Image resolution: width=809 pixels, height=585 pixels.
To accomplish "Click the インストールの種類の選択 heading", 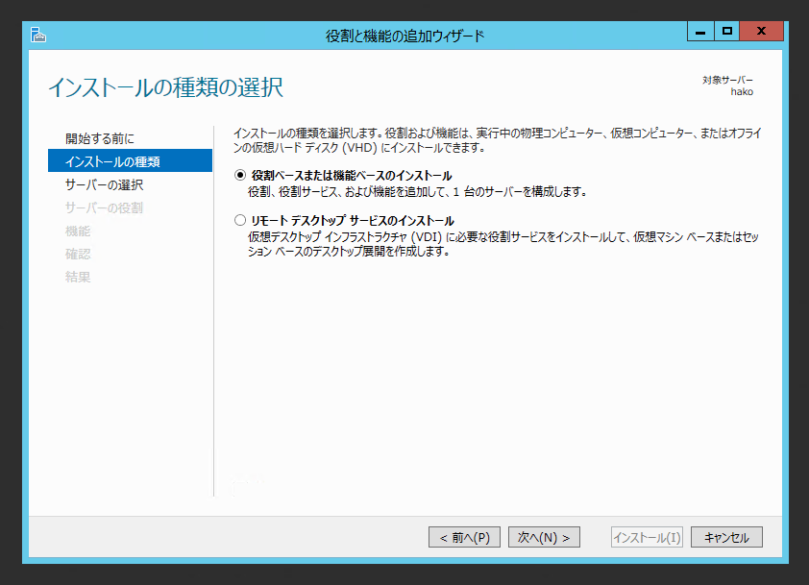I will pos(165,86).
